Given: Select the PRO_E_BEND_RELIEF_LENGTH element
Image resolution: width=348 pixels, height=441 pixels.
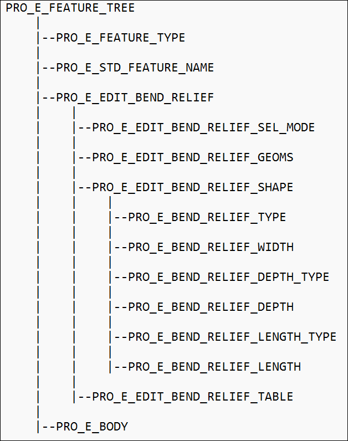Looking at the screenshot, I should coord(214,367).
